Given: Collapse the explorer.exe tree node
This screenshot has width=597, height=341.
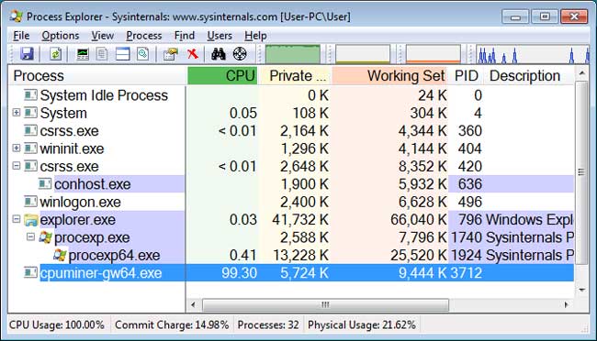Looking at the screenshot, I should pos(17,219).
